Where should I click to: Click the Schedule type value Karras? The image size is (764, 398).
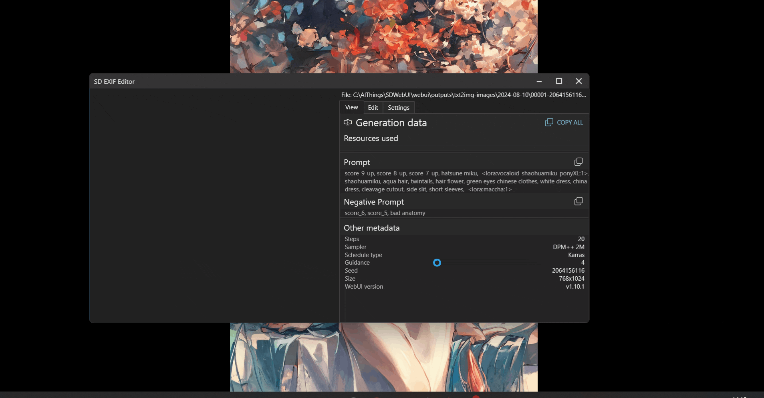(x=576, y=255)
